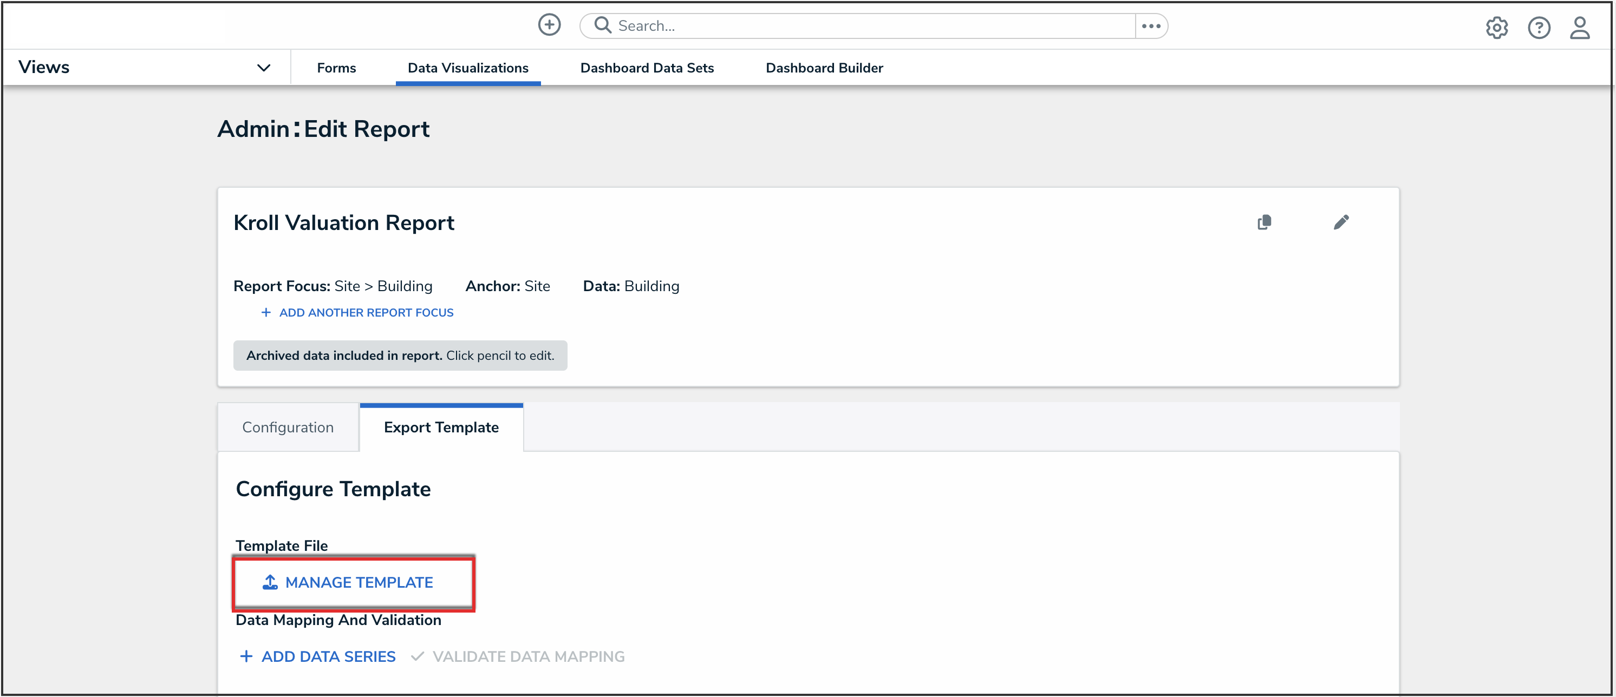Screen dimensions: 1616x697
Task: Open the user profile icon
Action: [x=1579, y=28]
